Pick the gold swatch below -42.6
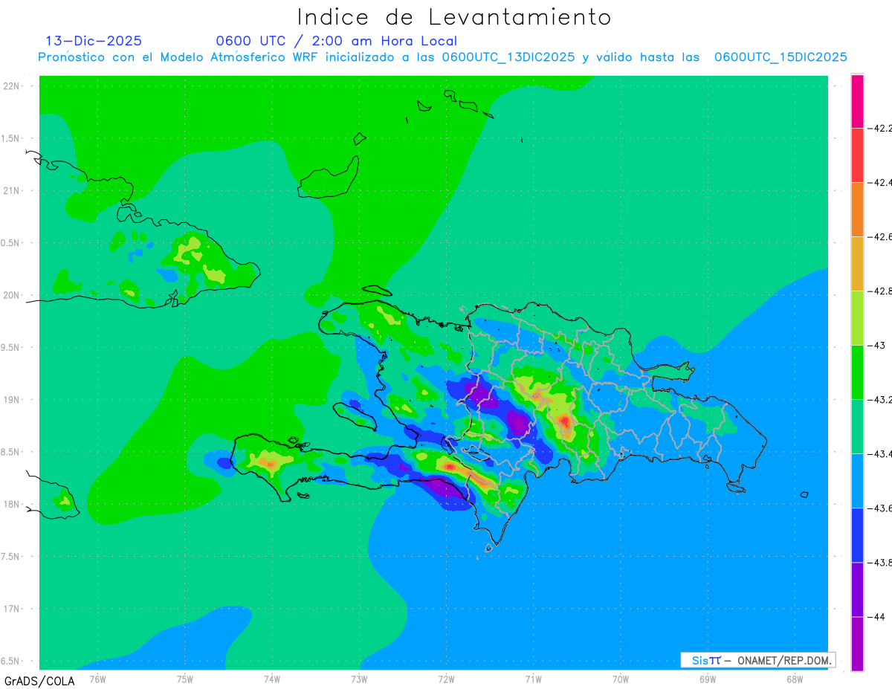Viewport: 892px width, 689px height. [857, 263]
